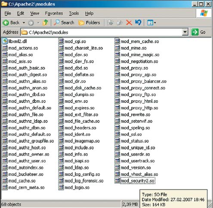Select file name mod_dav_fs.so
Screen dimensions: 213x208
pyautogui.click(x=79, y=61)
